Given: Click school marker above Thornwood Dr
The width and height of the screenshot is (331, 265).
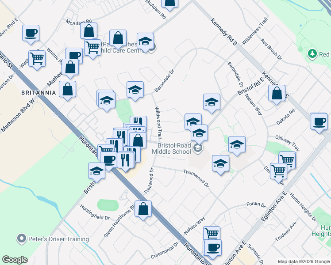Looking at the screenshot, I should pyautogui.click(x=220, y=164).
